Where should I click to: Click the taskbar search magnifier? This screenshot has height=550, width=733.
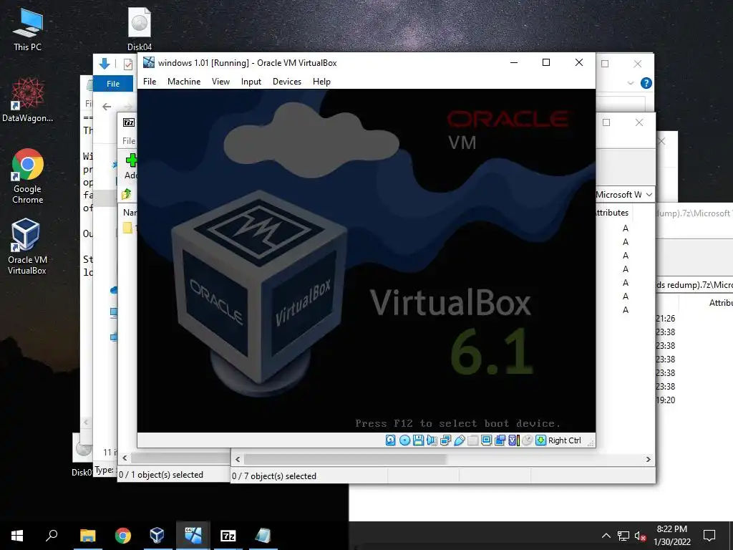[x=52, y=535]
